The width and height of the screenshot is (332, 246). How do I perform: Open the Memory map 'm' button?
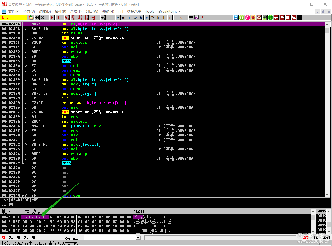123,18
